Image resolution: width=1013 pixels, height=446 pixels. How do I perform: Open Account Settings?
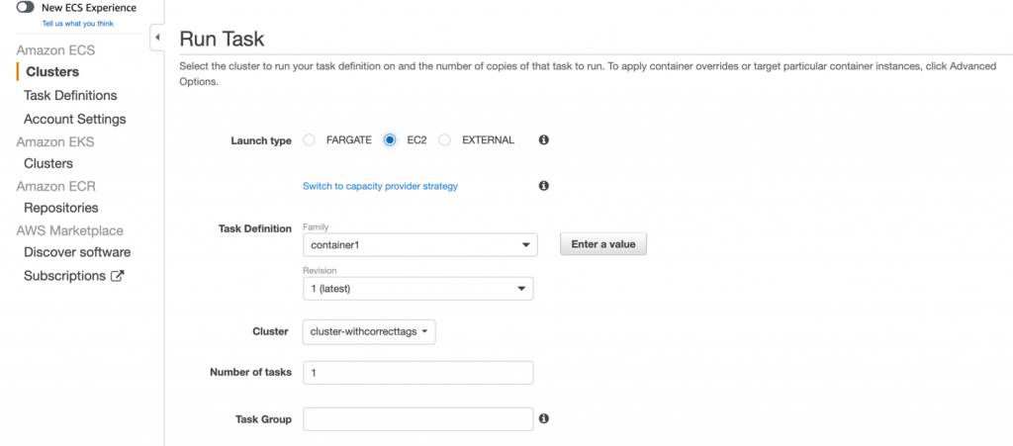click(75, 120)
